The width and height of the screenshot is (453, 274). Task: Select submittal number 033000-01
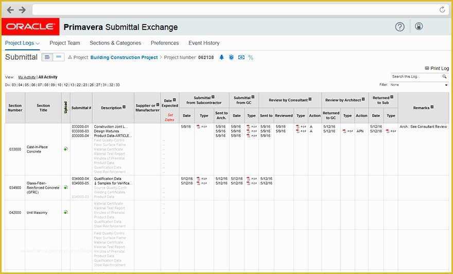80,126
